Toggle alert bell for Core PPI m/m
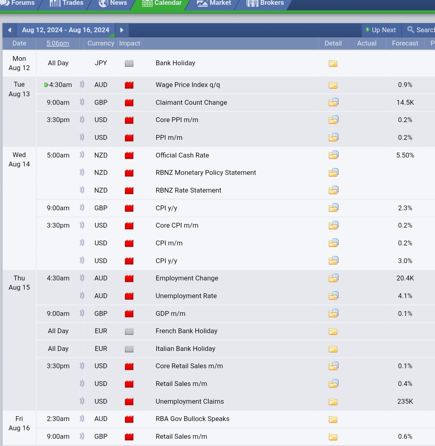Viewport: 435px width, 446px height. pos(82,120)
